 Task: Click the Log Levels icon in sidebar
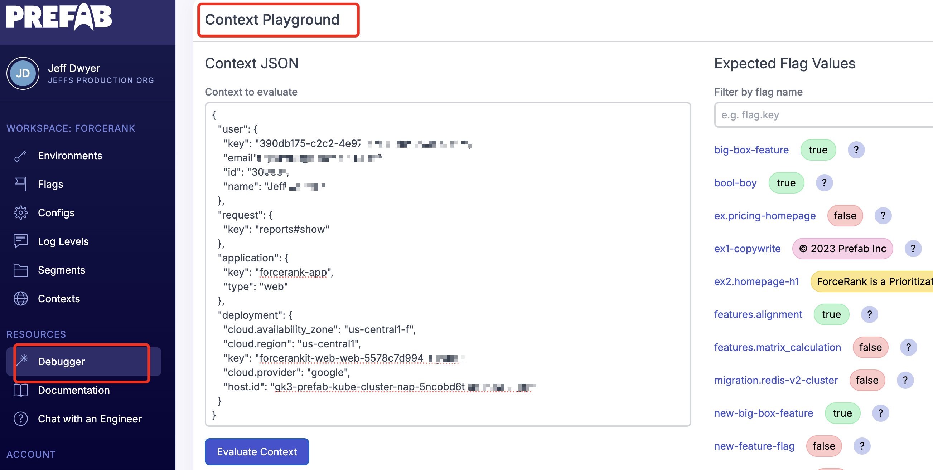(x=20, y=241)
